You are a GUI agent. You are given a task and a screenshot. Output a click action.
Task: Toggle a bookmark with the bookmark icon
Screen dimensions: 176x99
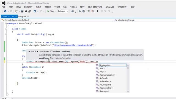pyautogui.click(x=98, y=11)
